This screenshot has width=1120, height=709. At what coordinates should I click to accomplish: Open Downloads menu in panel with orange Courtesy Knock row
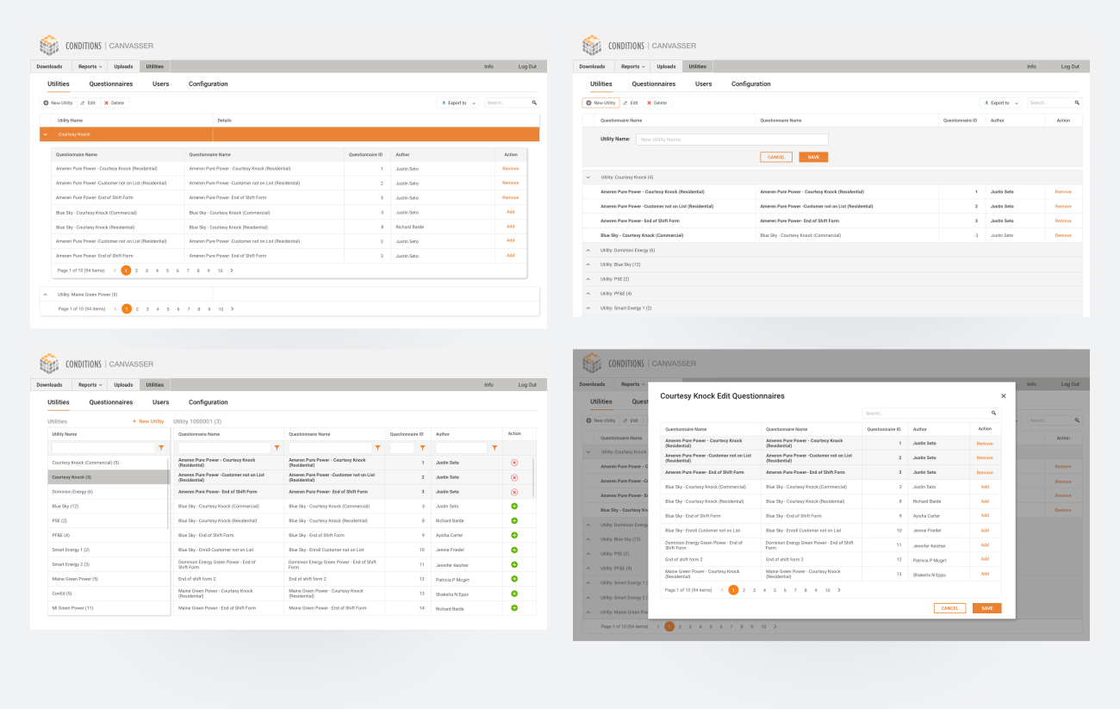pyautogui.click(x=49, y=66)
